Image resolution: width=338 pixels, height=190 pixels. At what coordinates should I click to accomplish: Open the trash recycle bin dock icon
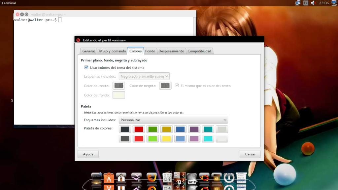(217, 178)
